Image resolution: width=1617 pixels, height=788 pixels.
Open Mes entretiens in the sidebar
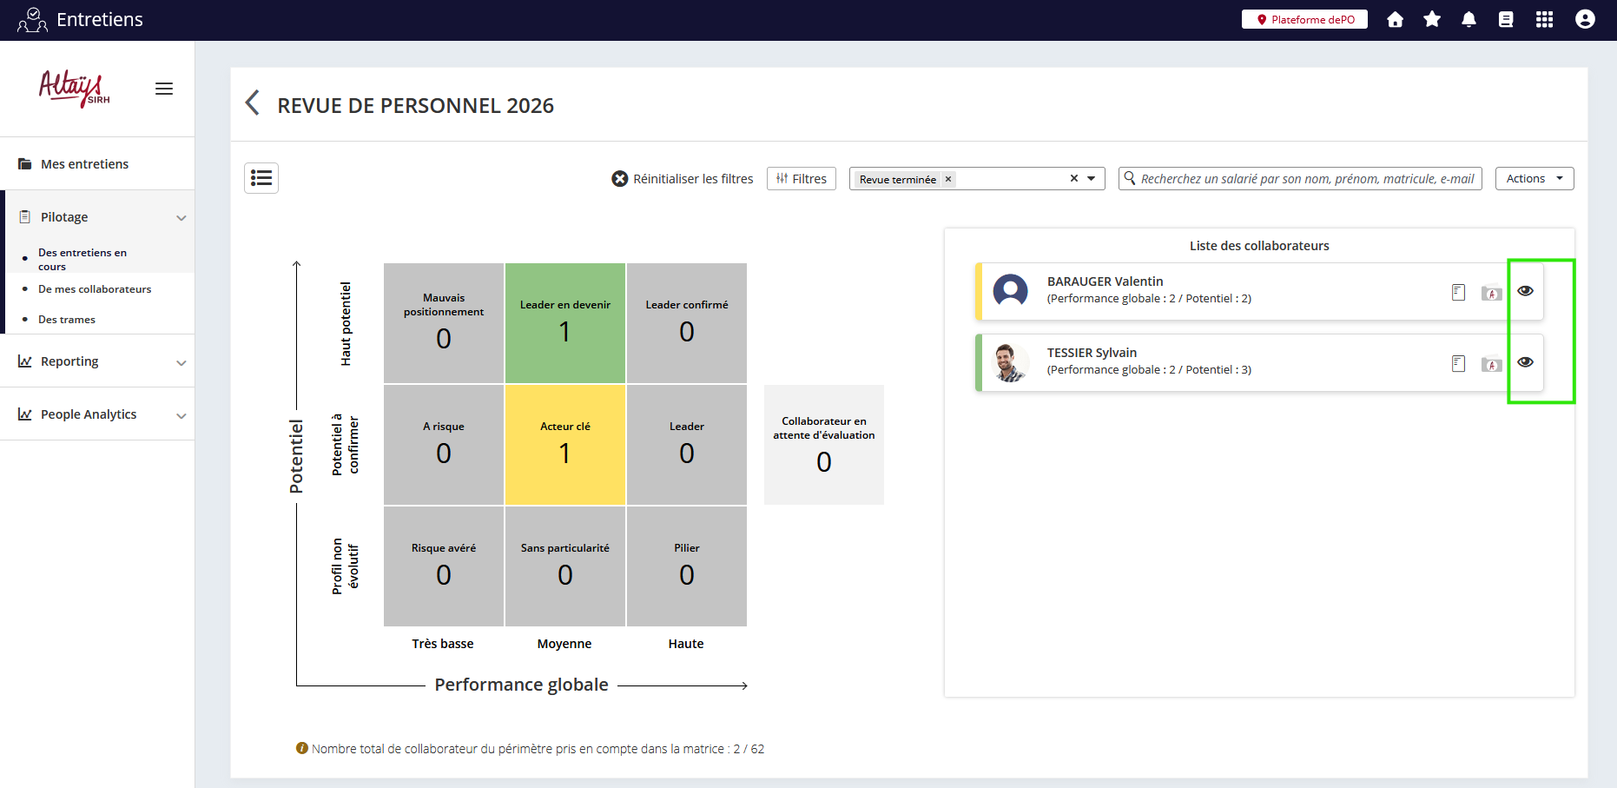[84, 164]
